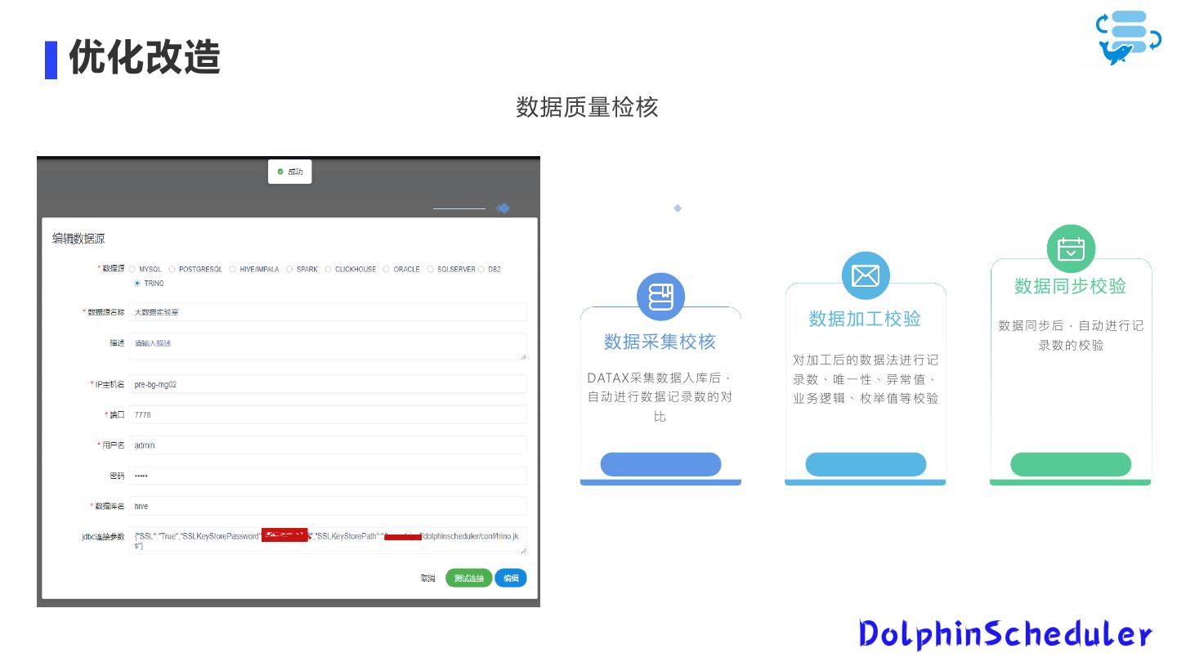This screenshot has height=662, width=1177.
Task: Select the DB2 radio button
Action: coord(481,269)
